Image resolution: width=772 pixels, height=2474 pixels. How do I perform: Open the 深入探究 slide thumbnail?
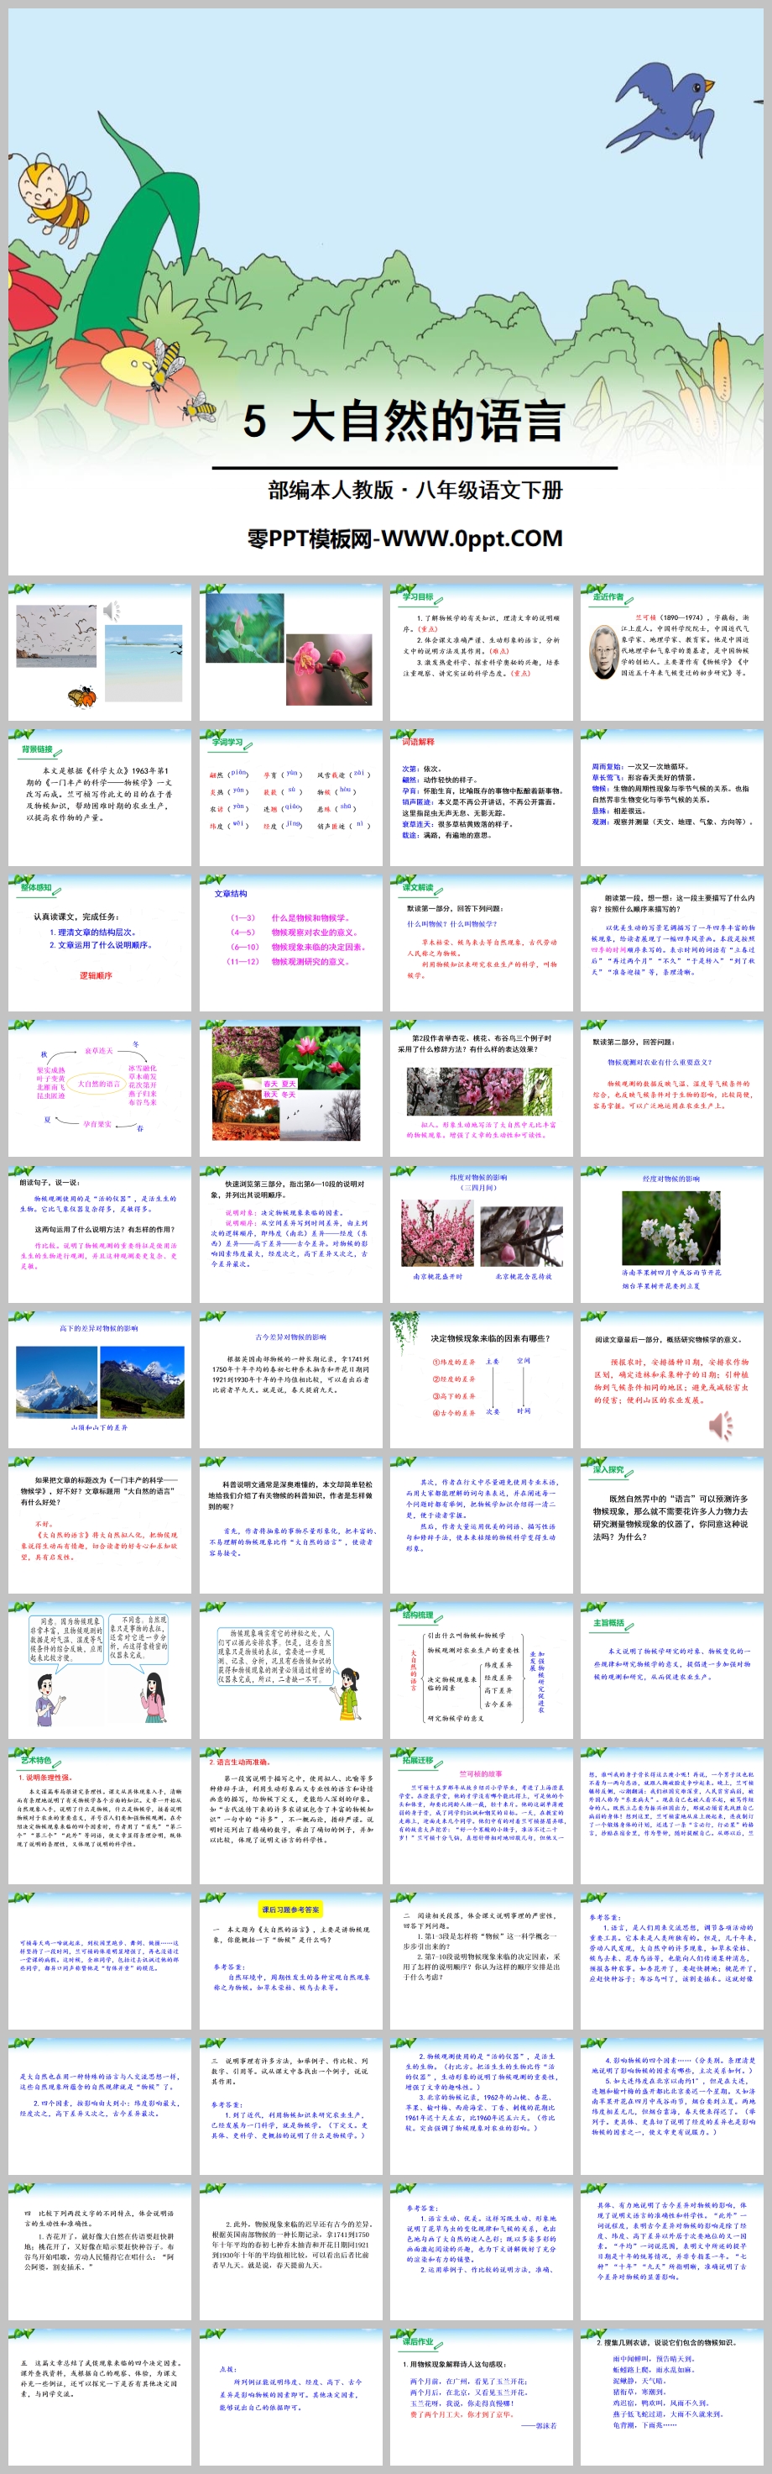pos(671,1524)
